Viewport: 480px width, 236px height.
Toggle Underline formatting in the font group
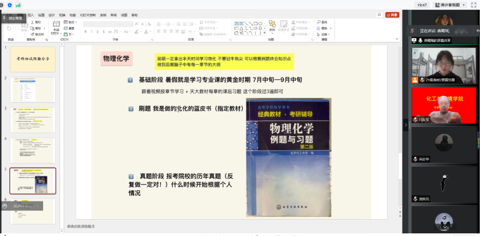[98, 31]
